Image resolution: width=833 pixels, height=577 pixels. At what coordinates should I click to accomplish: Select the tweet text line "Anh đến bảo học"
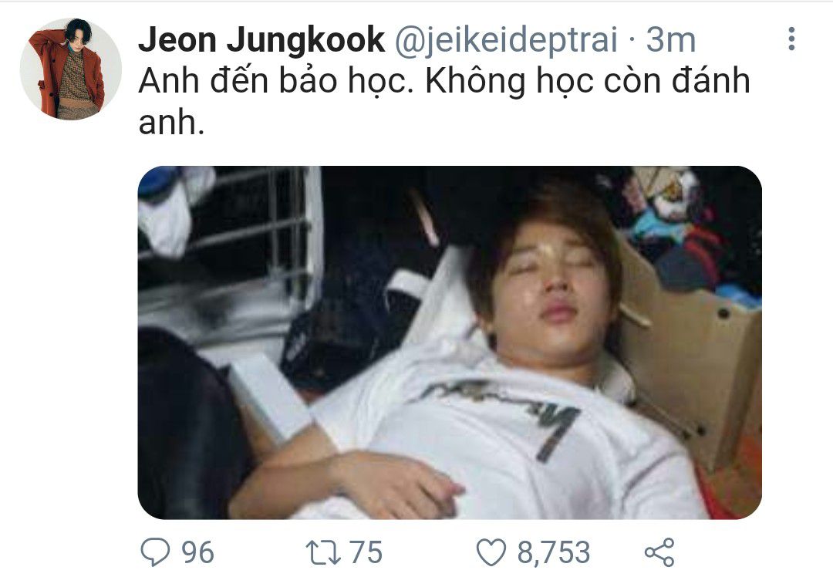click(x=275, y=81)
